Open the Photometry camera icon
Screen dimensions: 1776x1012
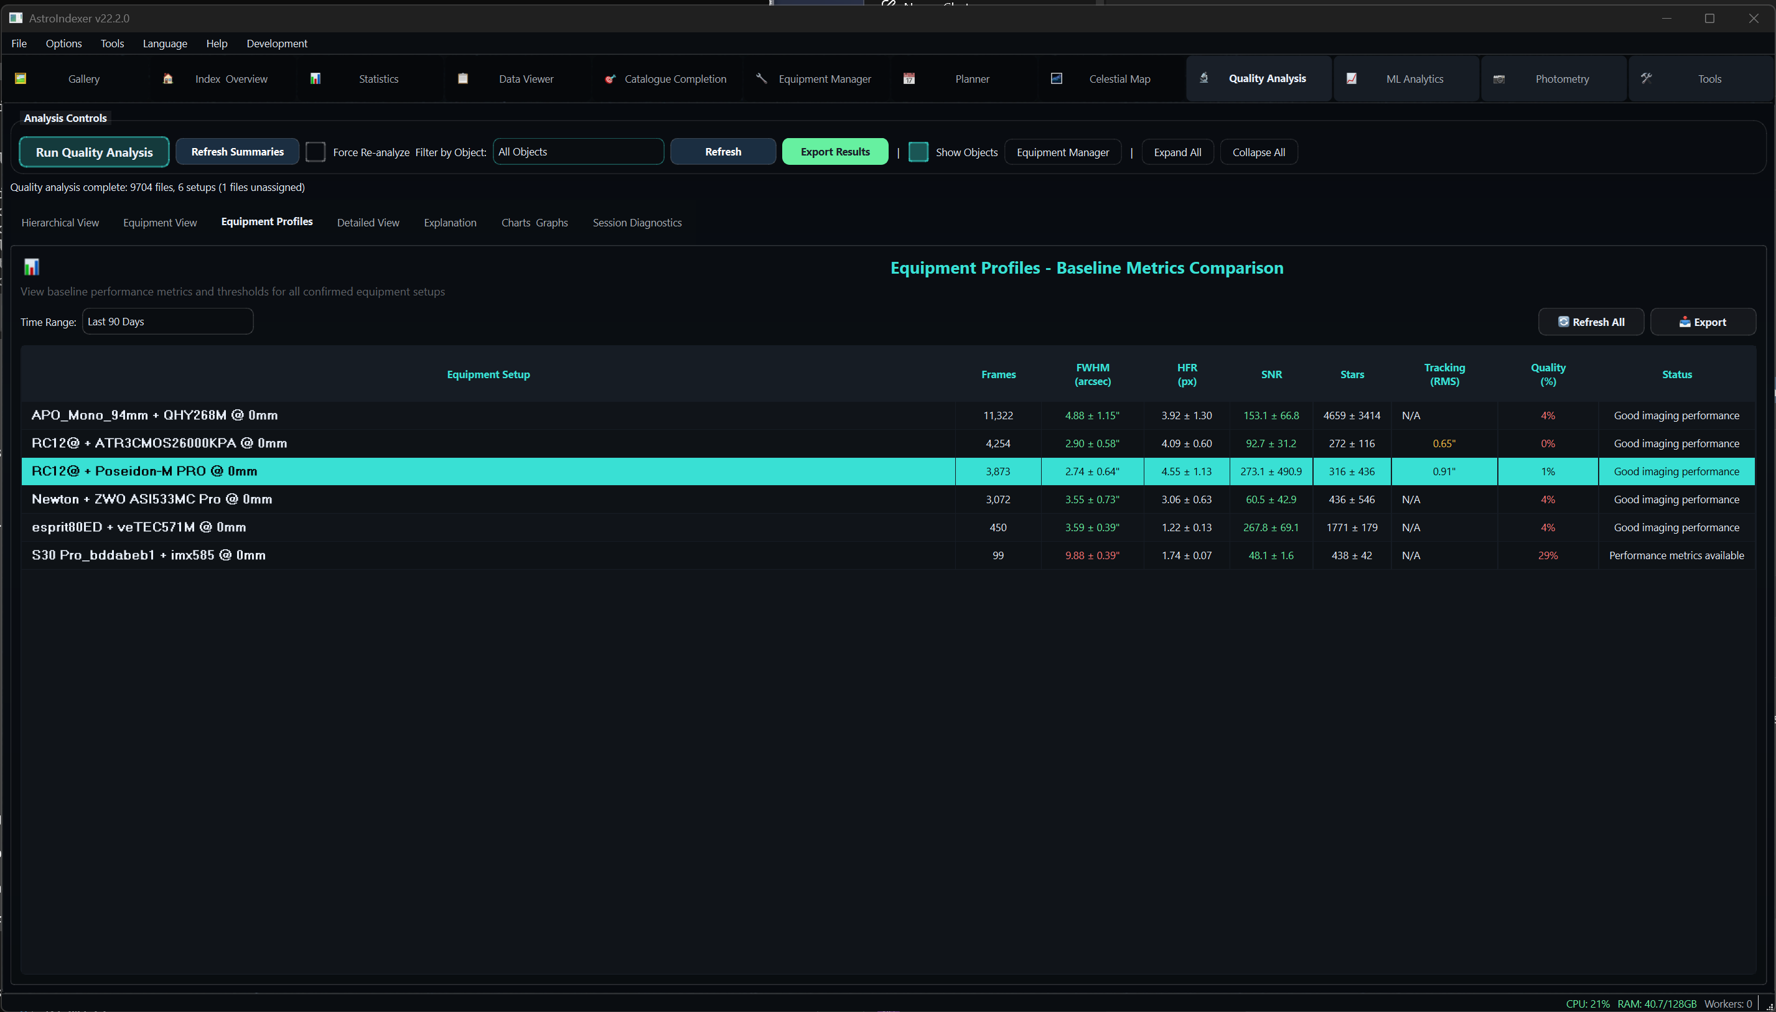[x=1499, y=78]
